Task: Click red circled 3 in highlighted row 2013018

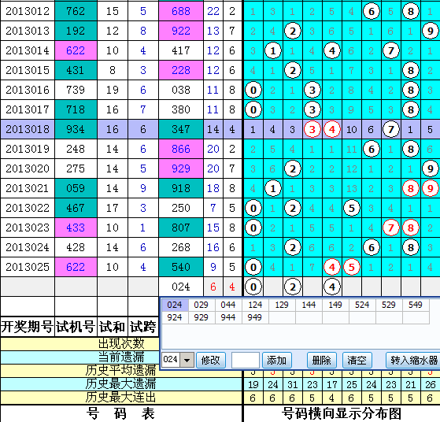Action: click(312, 129)
